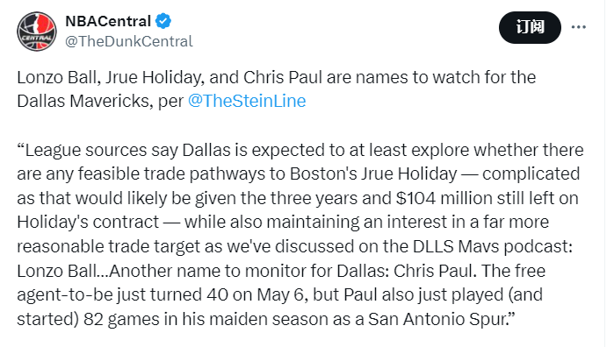Viewport: 614px width, 347px height.
Task: Click the NBACentral display name
Action: tap(108, 21)
